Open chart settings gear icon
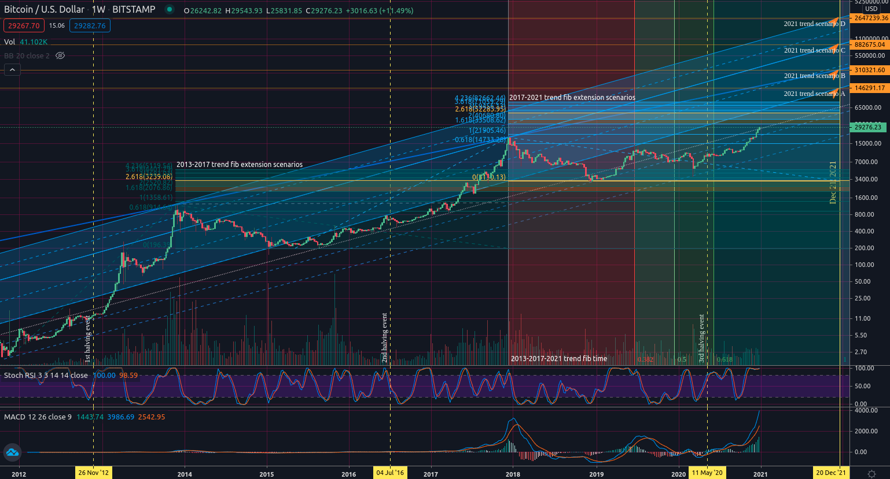The height and width of the screenshot is (479, 890). coord(871,473)
